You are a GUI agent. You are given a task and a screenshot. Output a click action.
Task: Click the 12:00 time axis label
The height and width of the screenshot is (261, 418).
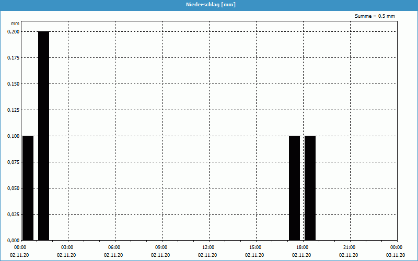[208, 247]
